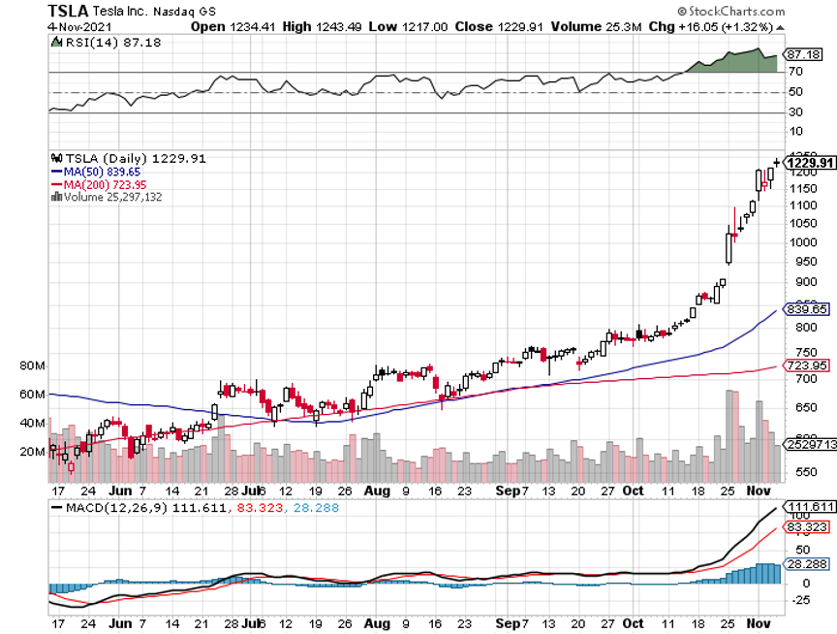
Task: Click the 80M volume axis label
Action: [x=32, y=365]
